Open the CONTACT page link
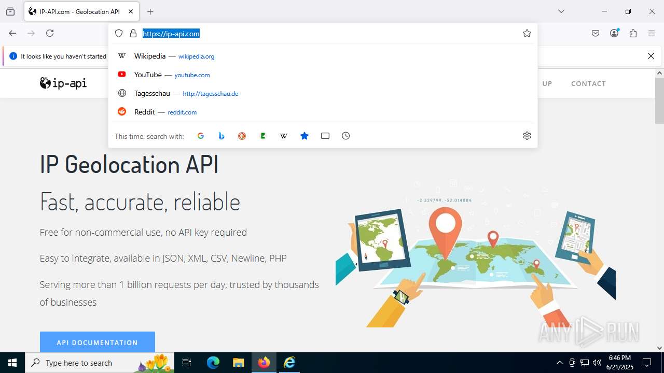 588,83
